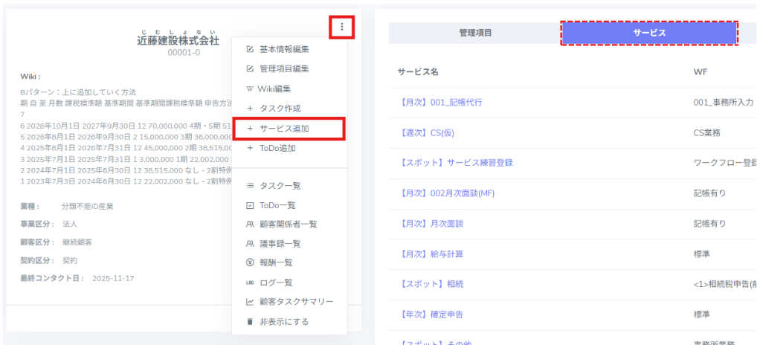Click the 【年次】確定申告 service link
Image resolution: width=757 pixels, height=345 pixels.
pyautogui.click(x=431, y=315)
